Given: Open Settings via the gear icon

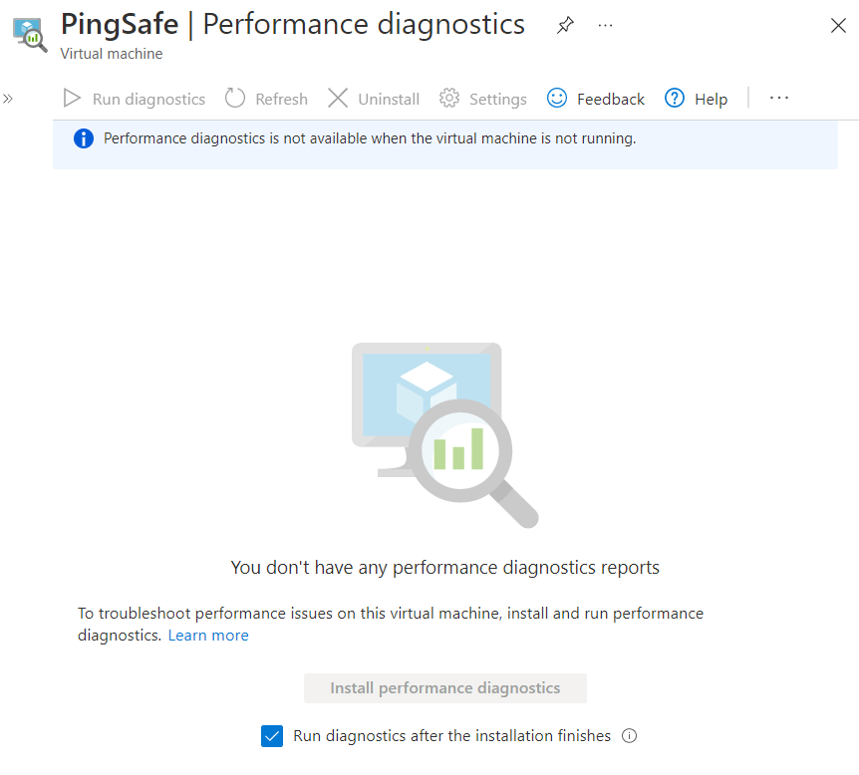Looking at the screenshot, I should [449, 99].
